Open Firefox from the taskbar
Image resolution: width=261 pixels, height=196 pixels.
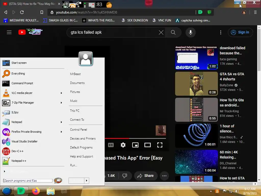tap(36, 191)
